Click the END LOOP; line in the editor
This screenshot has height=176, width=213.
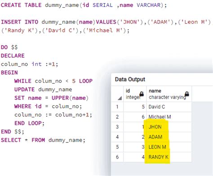pyautogui.click(x=29, y=123)
